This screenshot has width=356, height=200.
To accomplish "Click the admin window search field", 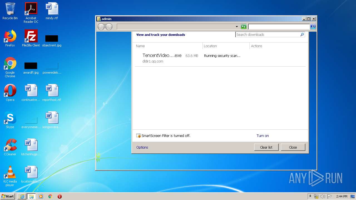I will click(x=279, y=27).
